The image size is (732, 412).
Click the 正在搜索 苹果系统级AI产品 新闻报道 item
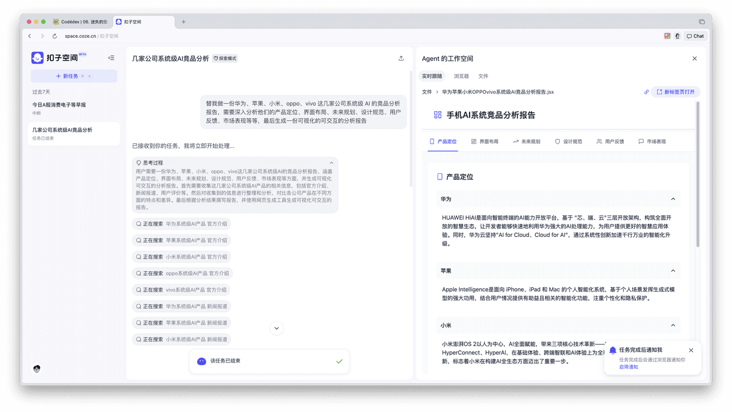pyautogui.click(x=181, y=323)
